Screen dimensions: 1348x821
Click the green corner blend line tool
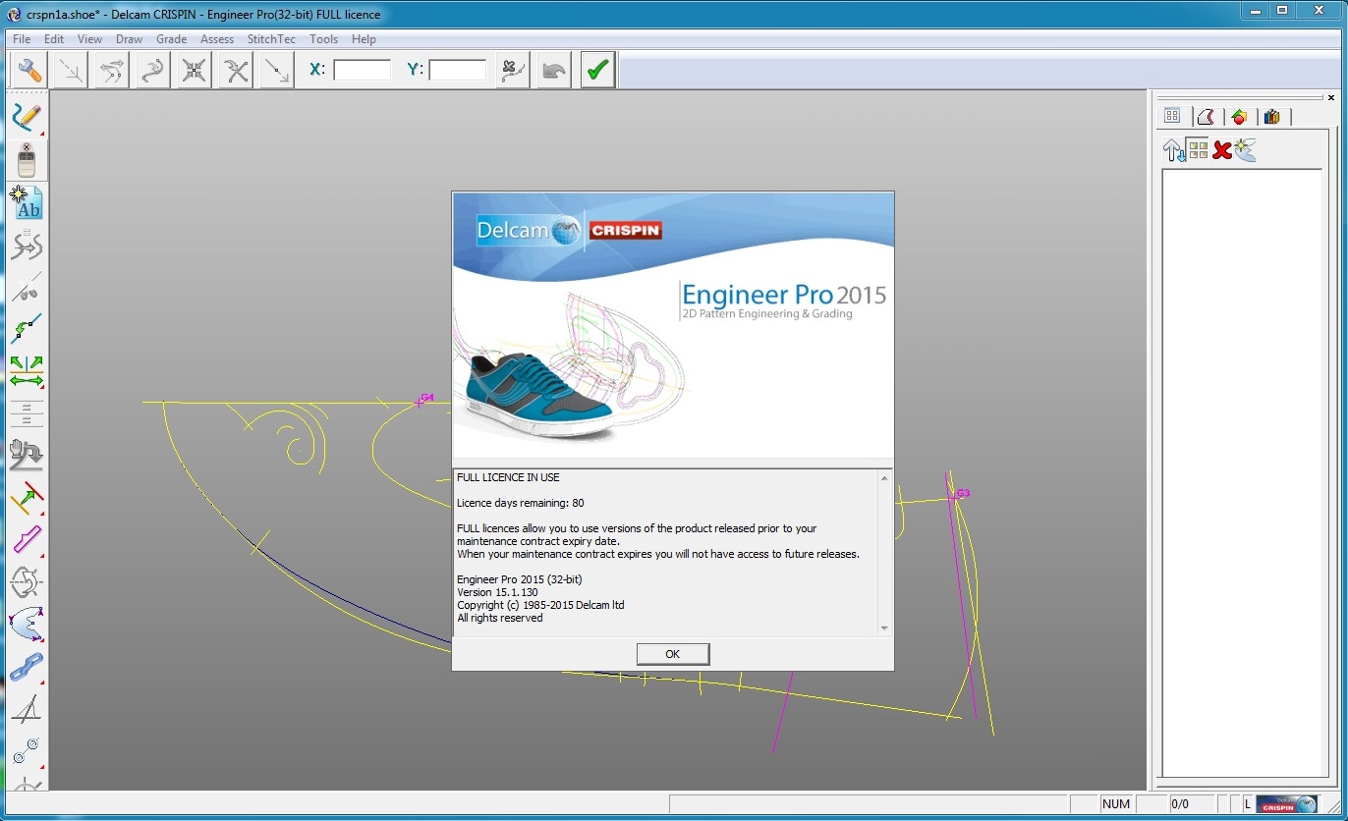pyautogui.click(x=27, y=329)
